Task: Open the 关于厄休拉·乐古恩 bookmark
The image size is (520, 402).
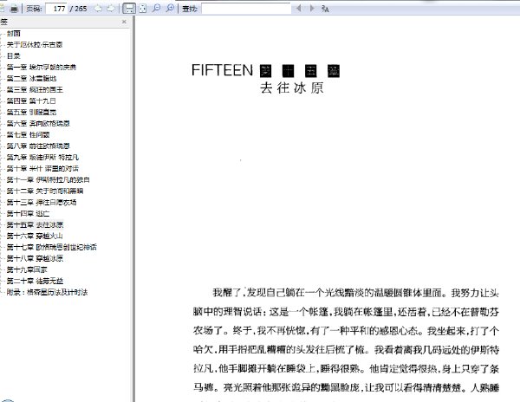Action: 35,45
